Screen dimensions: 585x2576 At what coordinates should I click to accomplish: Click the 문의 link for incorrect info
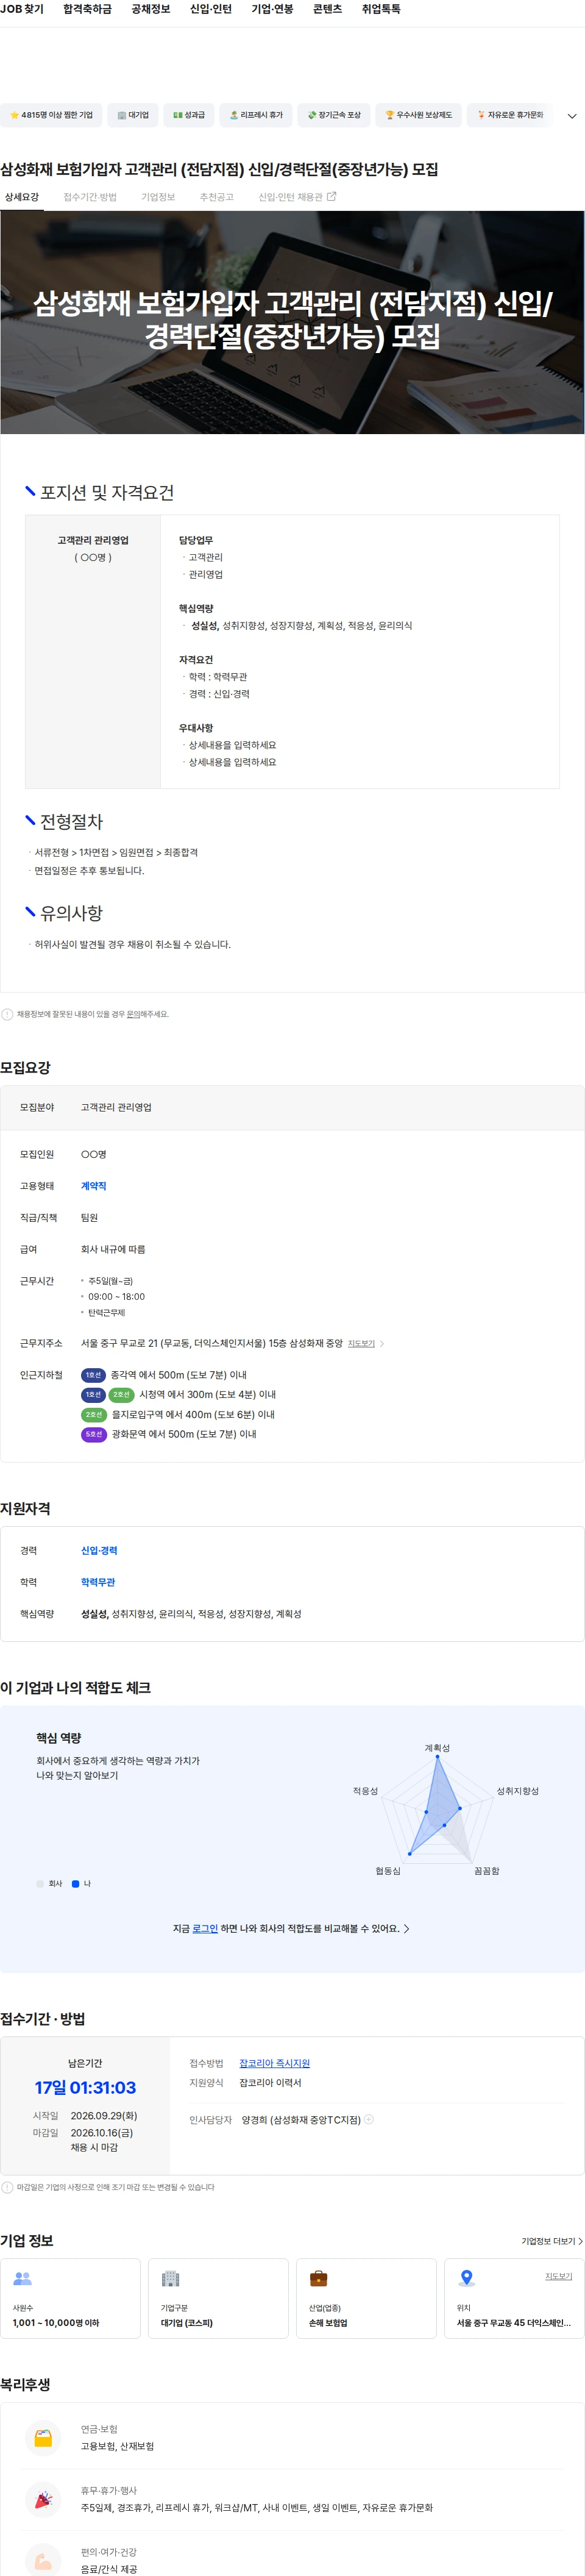133,1014
